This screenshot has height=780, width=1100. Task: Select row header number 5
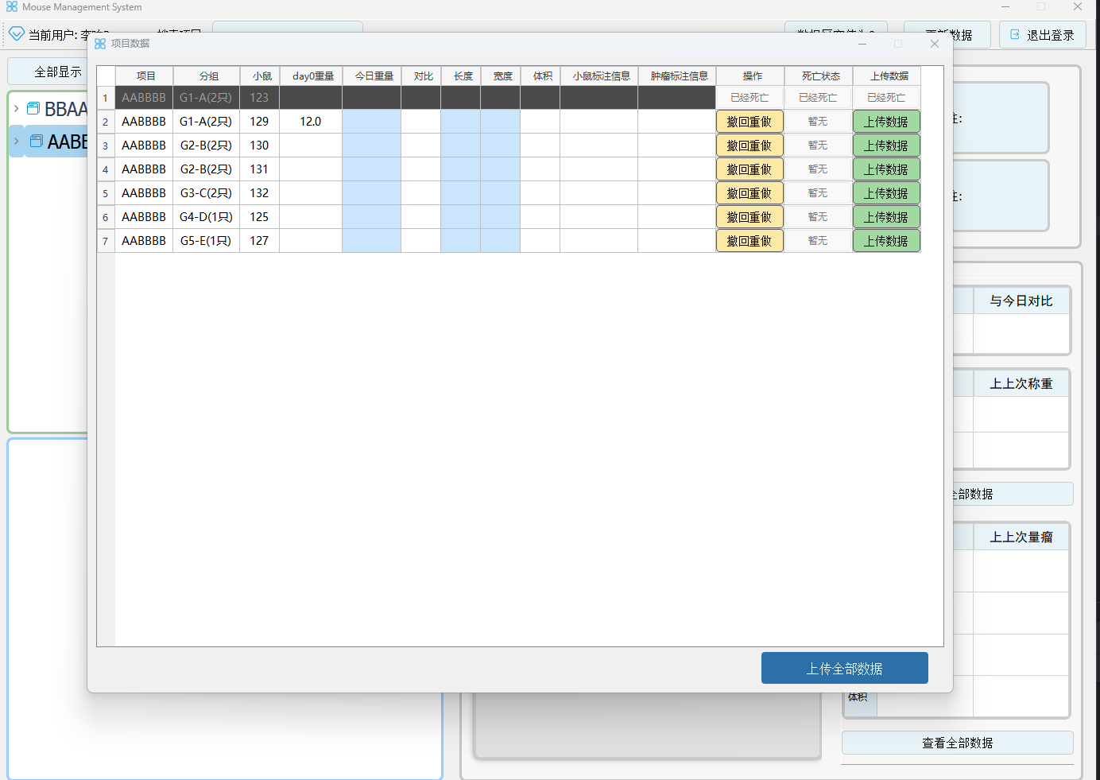coord(106,193)
